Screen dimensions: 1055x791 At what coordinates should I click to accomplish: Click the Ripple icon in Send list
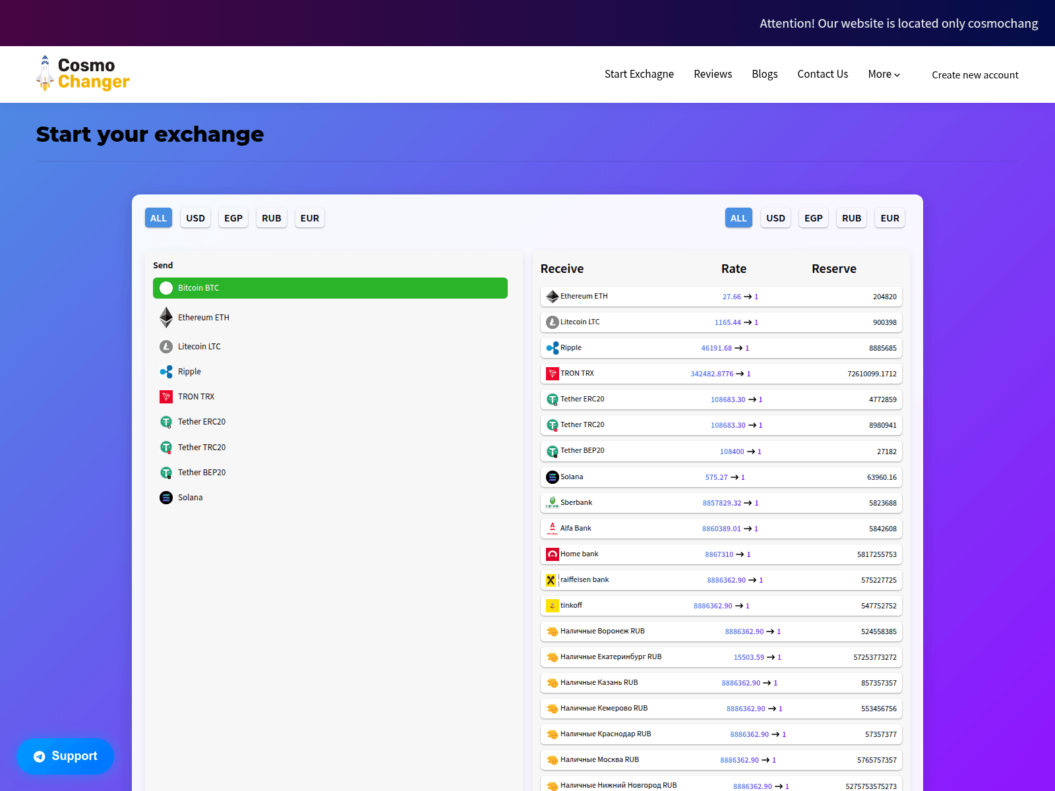pos(166,372)
